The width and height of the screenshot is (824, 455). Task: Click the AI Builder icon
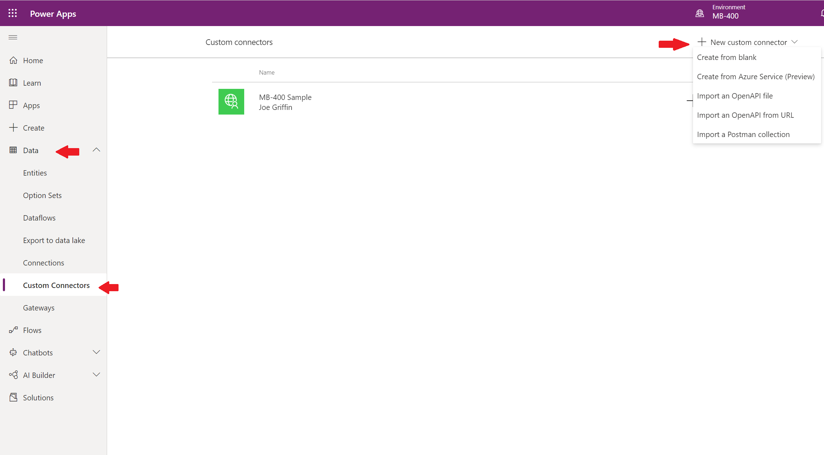[13, 375]
